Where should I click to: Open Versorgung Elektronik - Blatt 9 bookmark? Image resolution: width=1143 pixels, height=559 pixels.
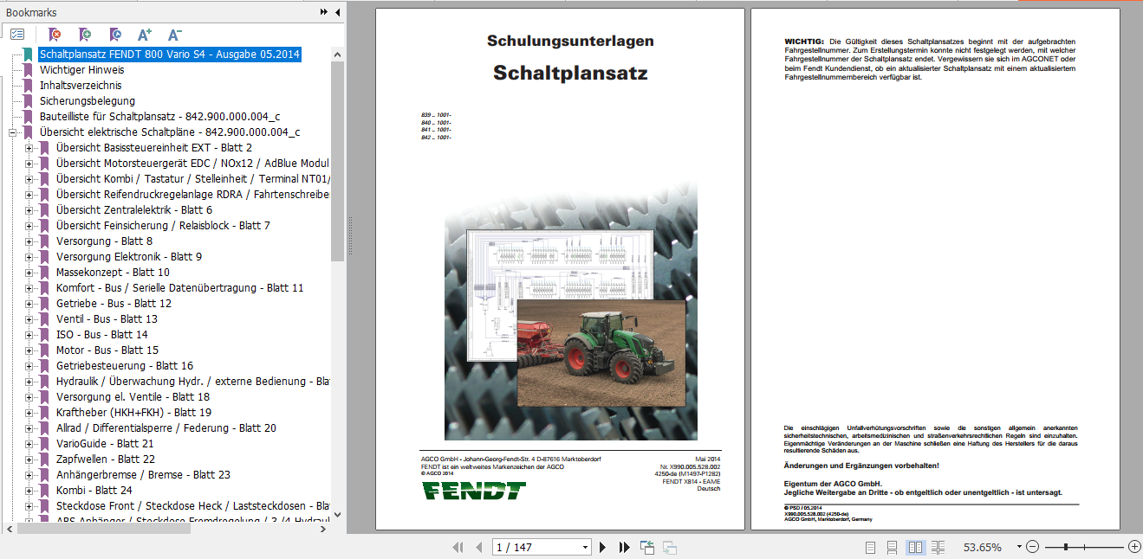coord(129,257)
